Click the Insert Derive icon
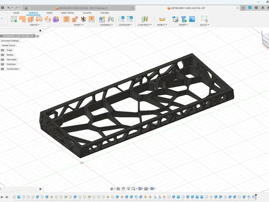Image resolution: width=269 pixels, height=202 pixels. click(175, 19)
